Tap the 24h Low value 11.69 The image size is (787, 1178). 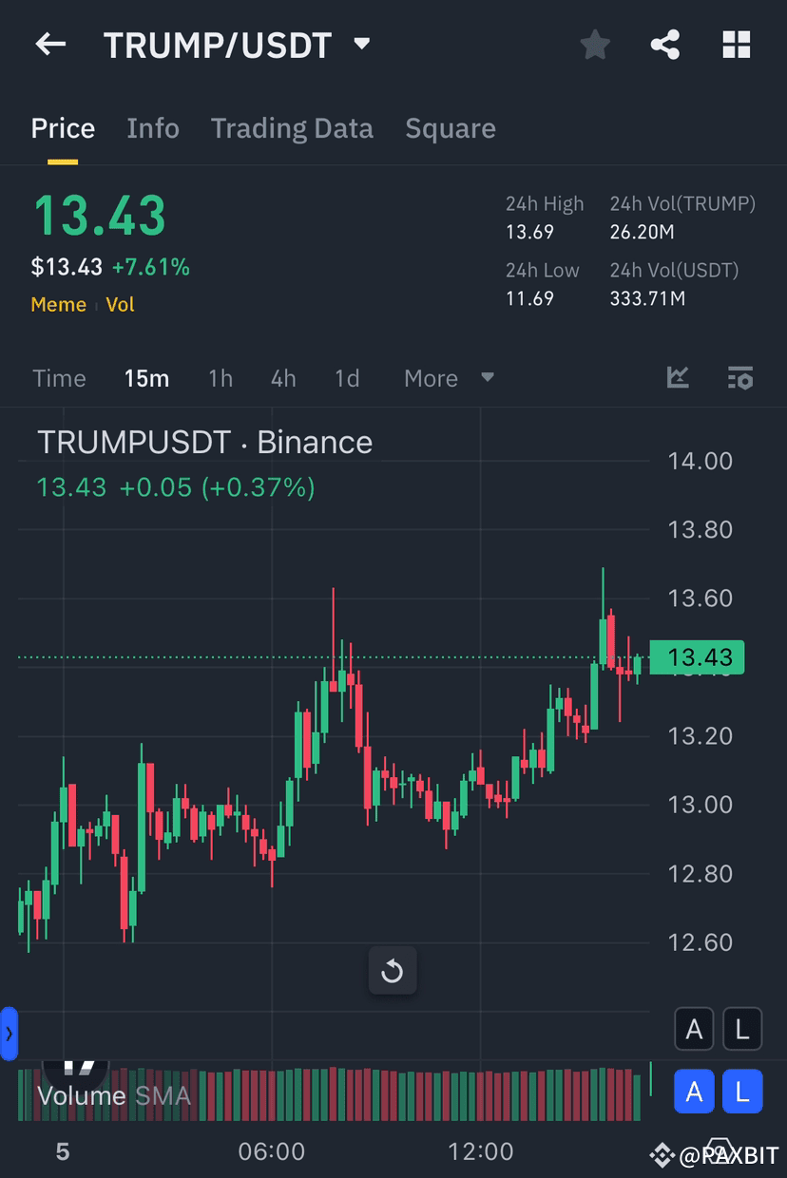point(529,298)
